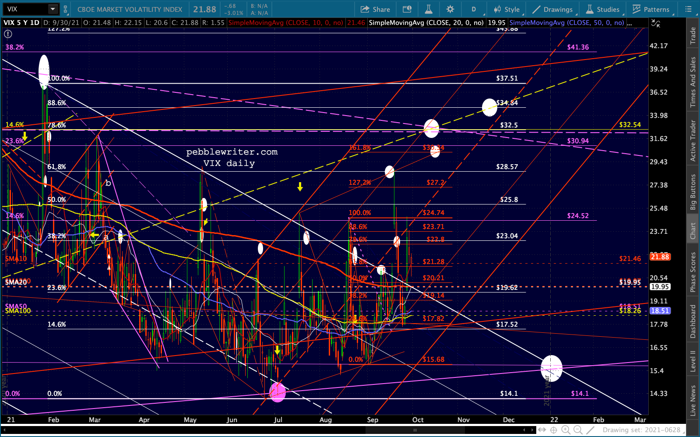This screenshot has width=700, height=437.
Task: Open the D timeframe selector
Action: pos(474,9)
